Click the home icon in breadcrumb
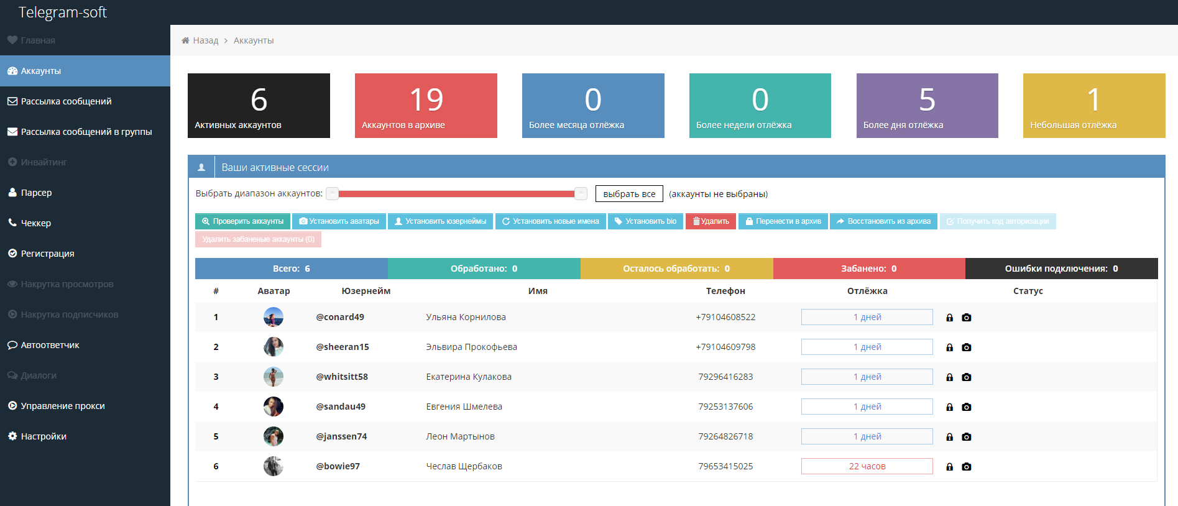 185,40
